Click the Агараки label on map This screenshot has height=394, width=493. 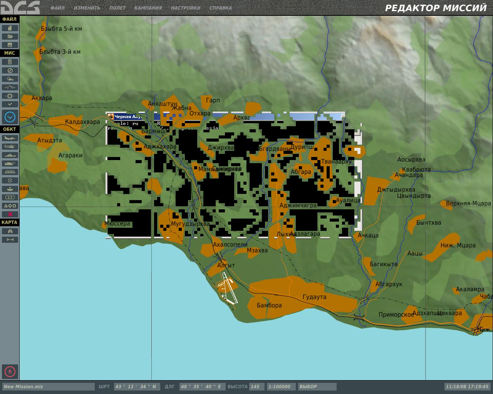(70, 155)
